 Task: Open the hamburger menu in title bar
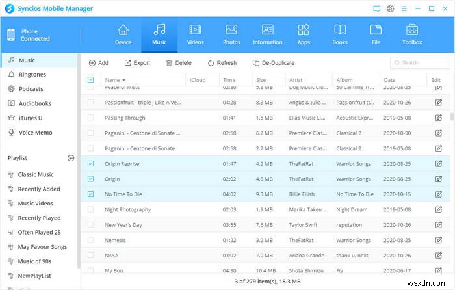pos(404,8)
